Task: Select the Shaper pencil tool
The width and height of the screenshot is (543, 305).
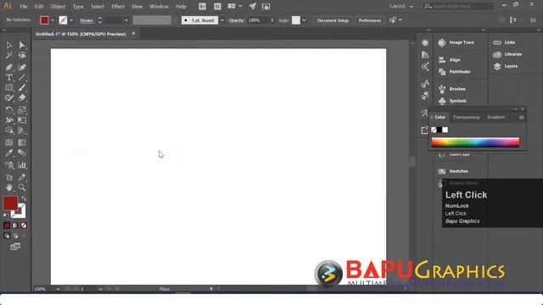Action: pos(9,98)
